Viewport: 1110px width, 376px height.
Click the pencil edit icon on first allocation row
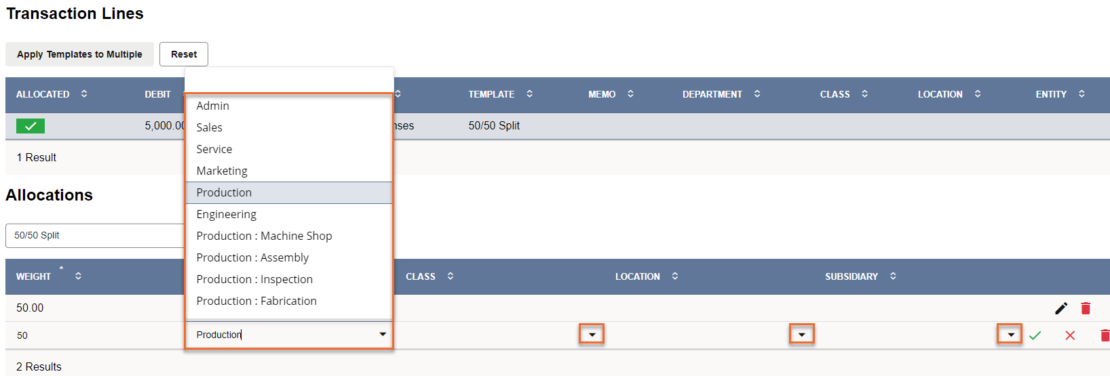[1061, 308]
